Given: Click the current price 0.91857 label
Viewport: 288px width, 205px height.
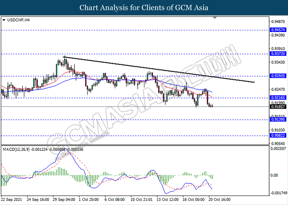Looking at the screenshot, I should tap(278, 107).
